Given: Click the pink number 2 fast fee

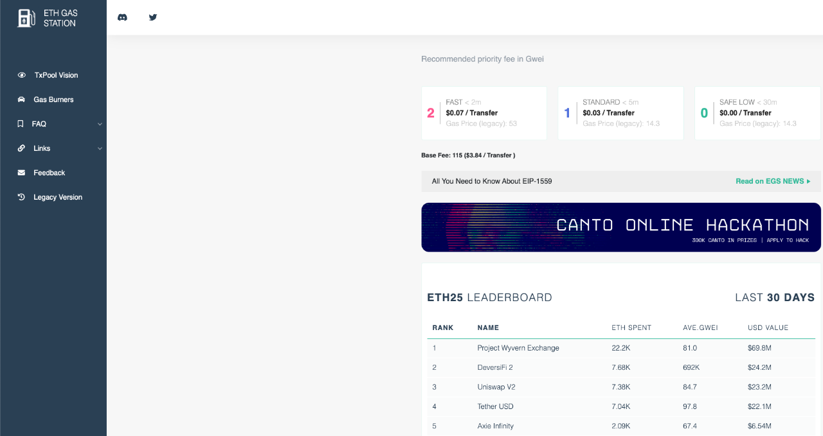Looking at the screenshot, I should [x=431, y=113].
